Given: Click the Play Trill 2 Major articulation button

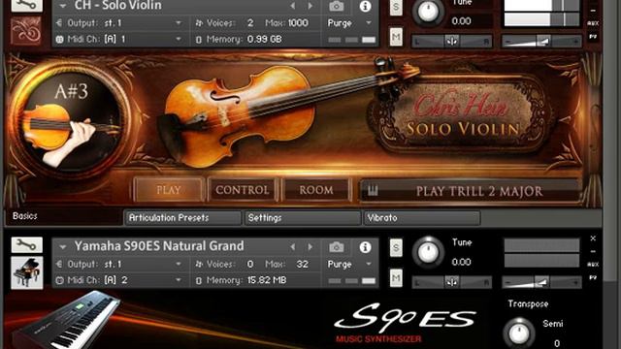Looking at the screenshot, I should [472, 191].
